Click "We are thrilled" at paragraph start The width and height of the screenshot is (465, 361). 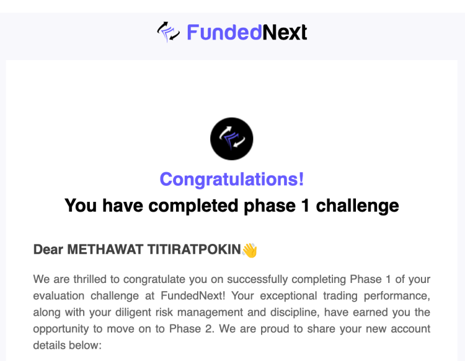(66, 279)
